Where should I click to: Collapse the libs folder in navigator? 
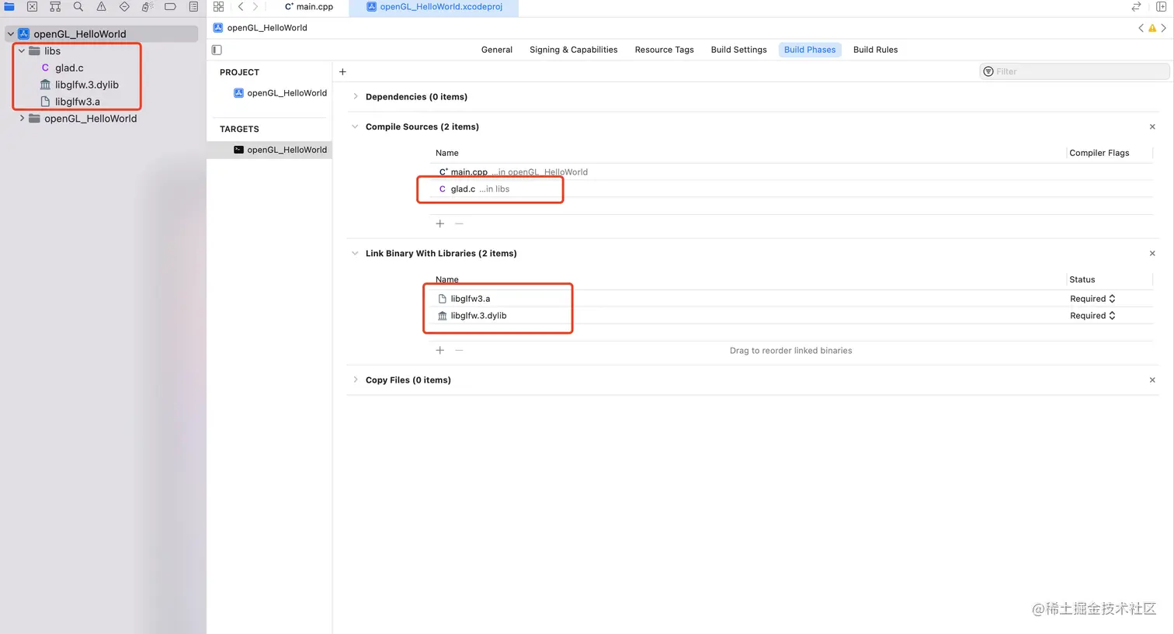coord(22,51)
